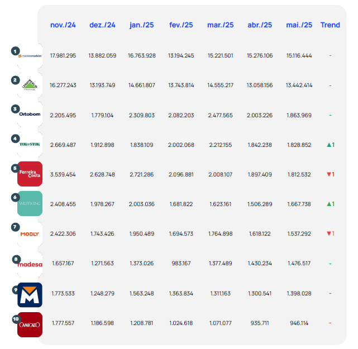This screenshot has width=358, height=349.
Task: Choose the orange Mobly logo
Action: 30,234
